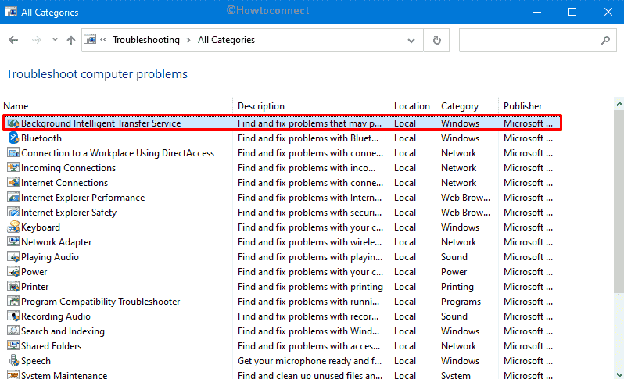Viewport: 624px width, 379px height.
Task: Select the Keyboard row name
Action: tap(41, 227)
